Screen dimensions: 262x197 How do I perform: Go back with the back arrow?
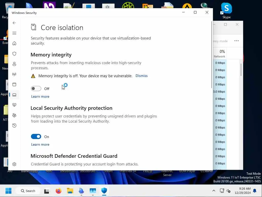[x=14, y=23]
